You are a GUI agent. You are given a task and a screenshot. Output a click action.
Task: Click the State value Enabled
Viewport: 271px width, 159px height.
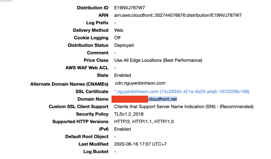(x=123, y=75)
